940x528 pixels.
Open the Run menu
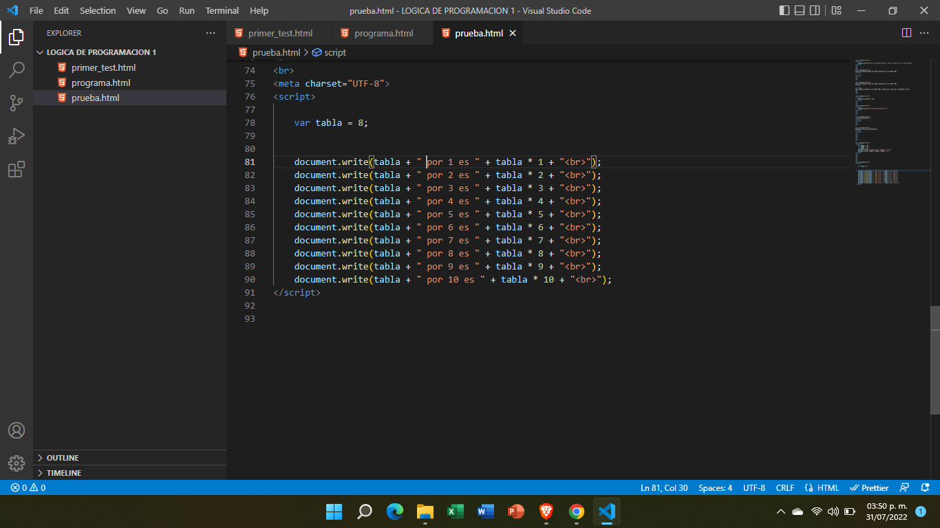[x=186, y=10]
